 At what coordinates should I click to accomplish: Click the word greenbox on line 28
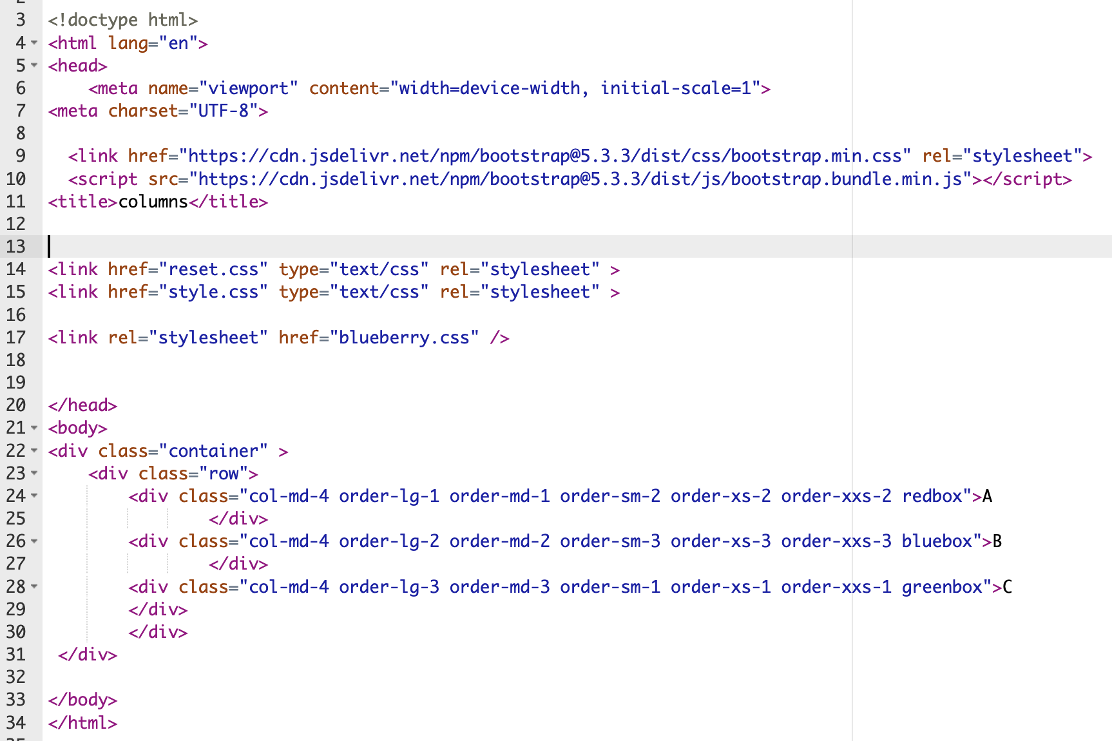click(x=944, y=586)
